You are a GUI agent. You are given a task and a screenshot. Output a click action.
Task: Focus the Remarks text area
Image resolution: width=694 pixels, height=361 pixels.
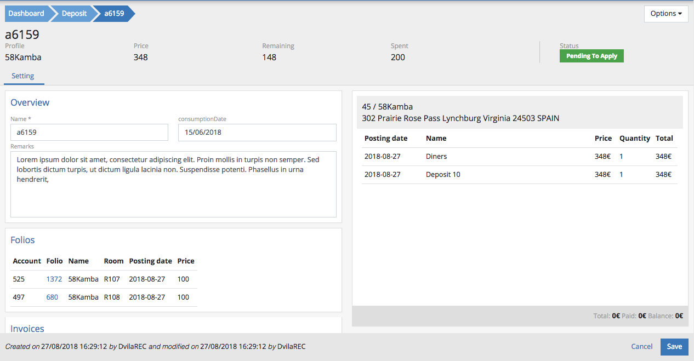[x=173, y=184]
